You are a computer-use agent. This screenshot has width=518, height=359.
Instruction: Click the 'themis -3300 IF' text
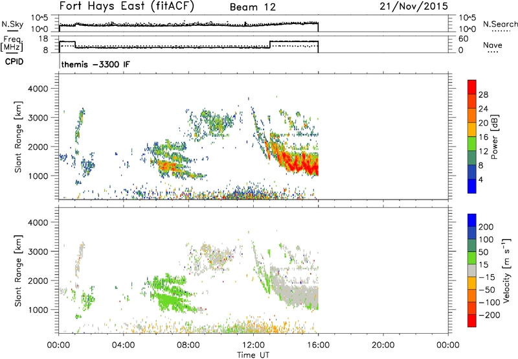95,64
